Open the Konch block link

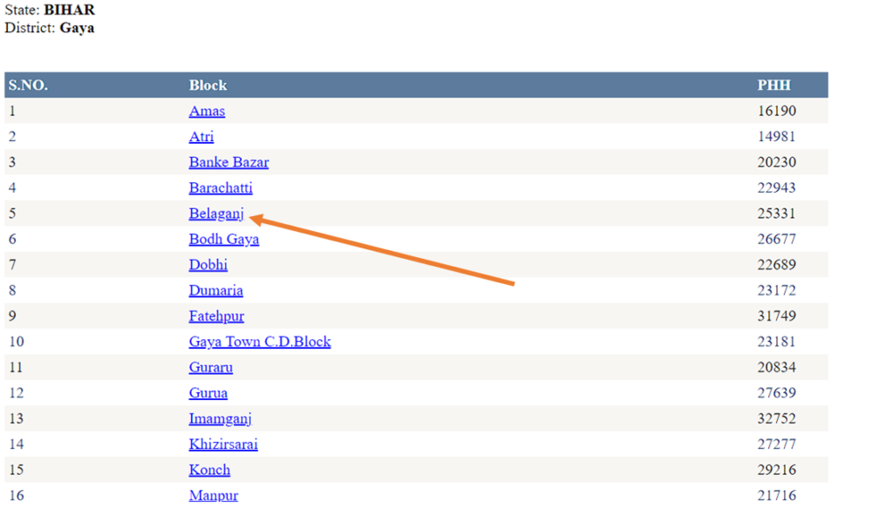click(x=209, y=470)
